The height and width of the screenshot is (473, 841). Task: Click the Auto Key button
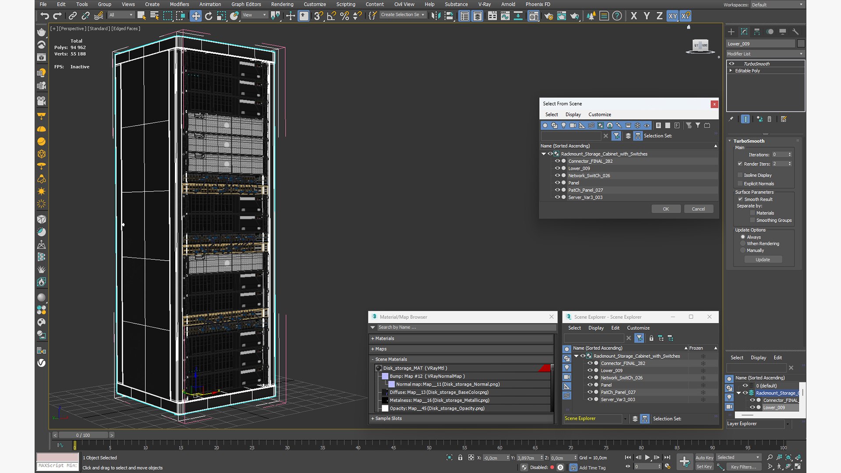(704, 458)
